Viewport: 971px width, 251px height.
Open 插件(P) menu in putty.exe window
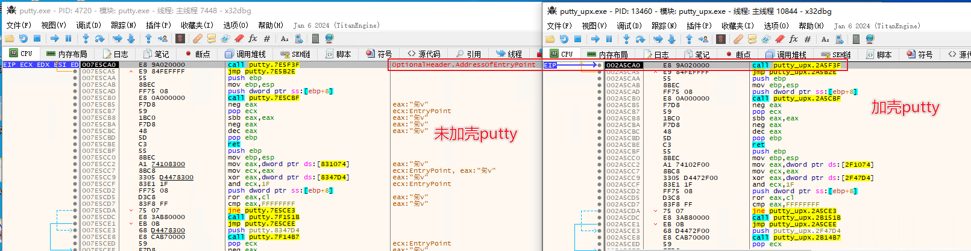point(159,25)
